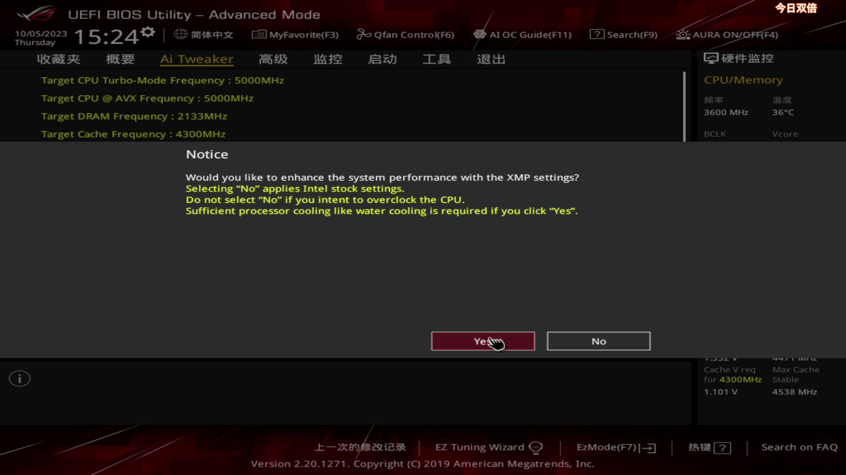Viewport: 846px width, 475px height.
Task: Switch to 高级 tab
Action: point(273,59)
